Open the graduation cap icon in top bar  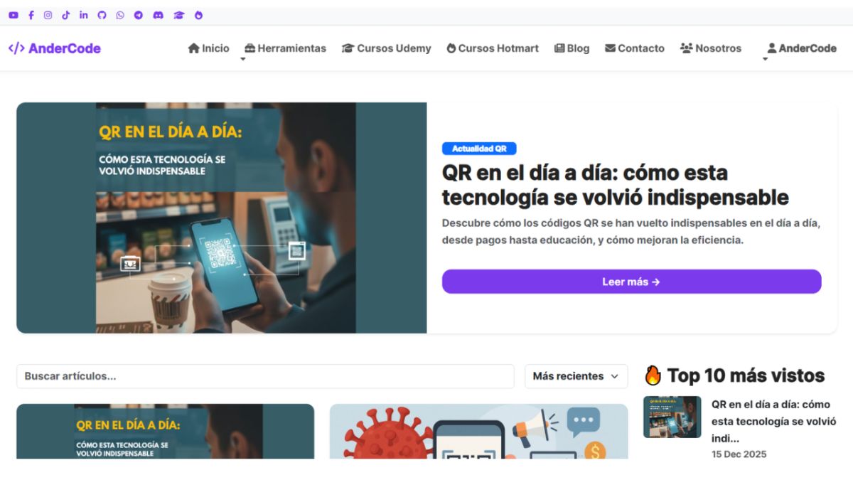[x=179, y=15]
